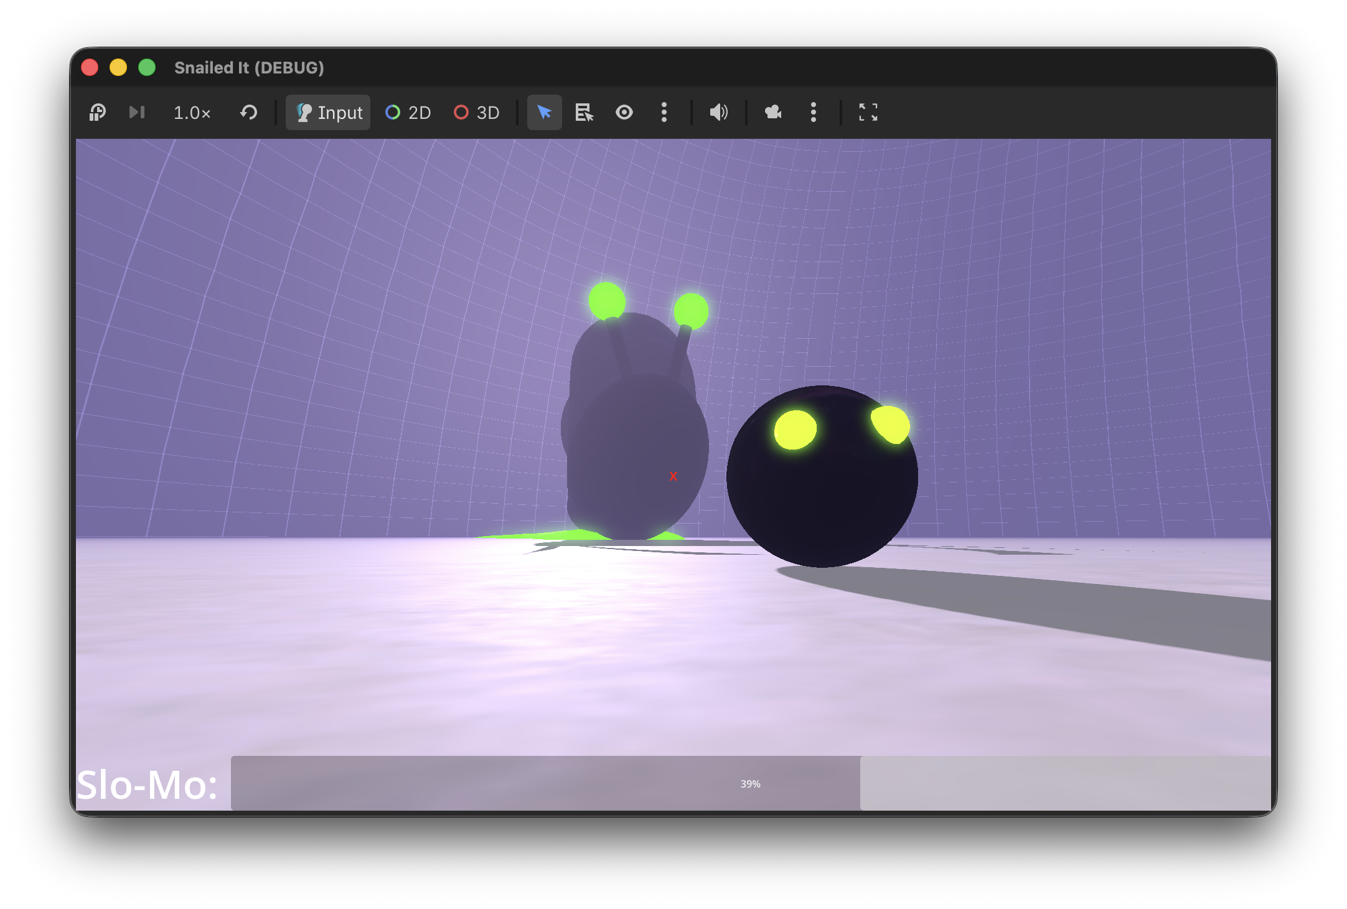The image size is (1347, 909).
Task: Select the 3D node selection mode
Action: 477,113
